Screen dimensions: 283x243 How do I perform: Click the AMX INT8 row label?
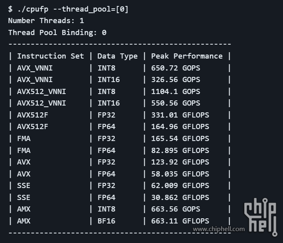(24, 209)
